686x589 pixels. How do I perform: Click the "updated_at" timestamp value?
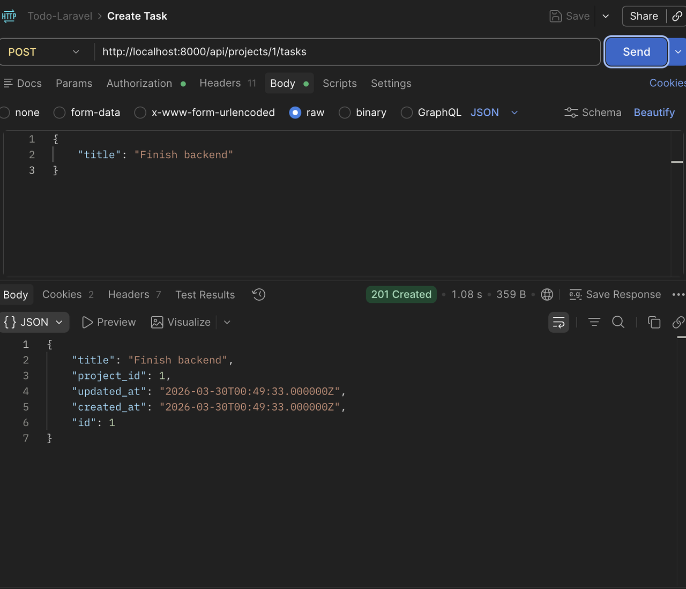pos(250,391)
